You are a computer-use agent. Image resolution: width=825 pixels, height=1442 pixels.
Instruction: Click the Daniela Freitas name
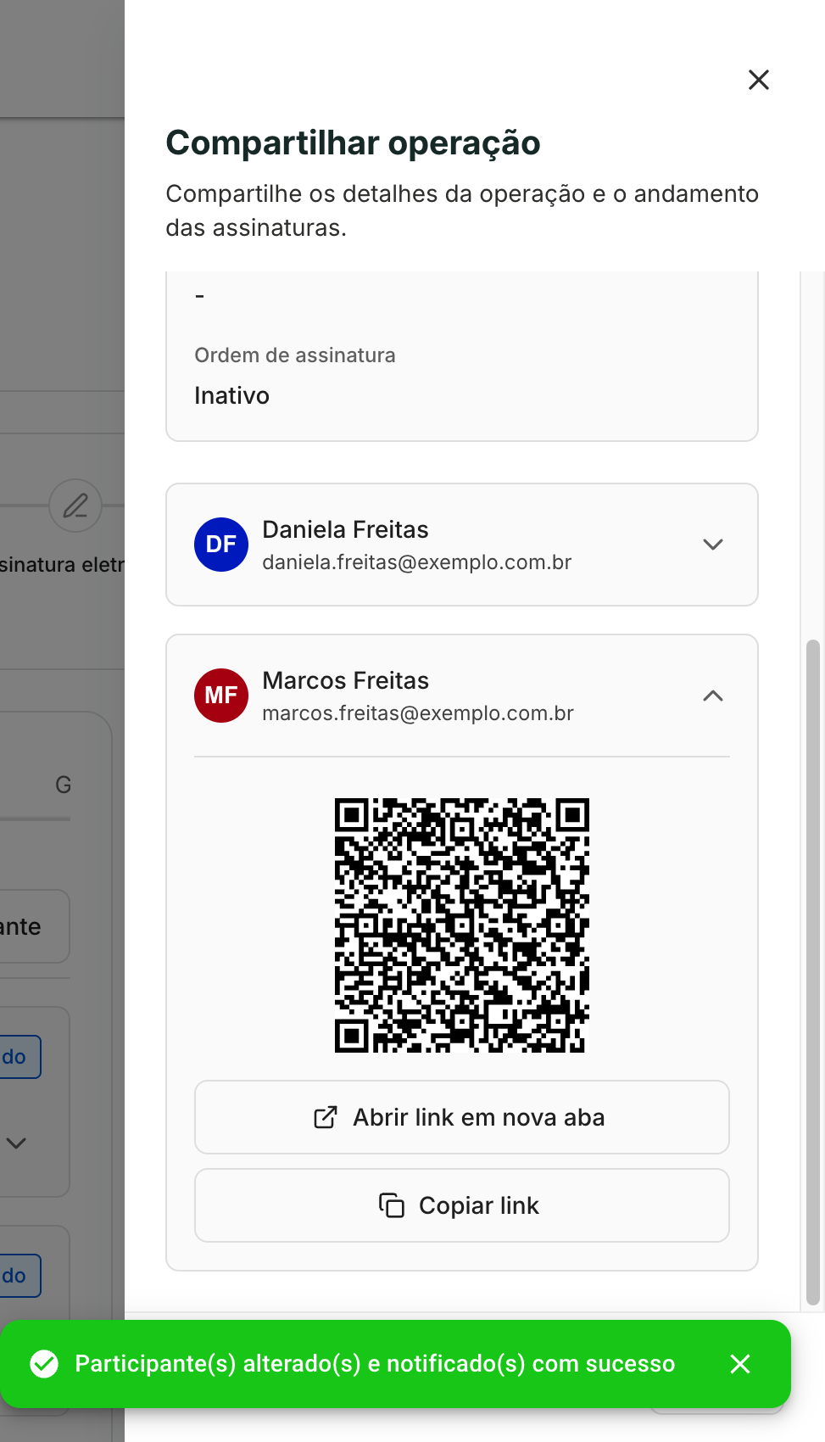(346, 529)
